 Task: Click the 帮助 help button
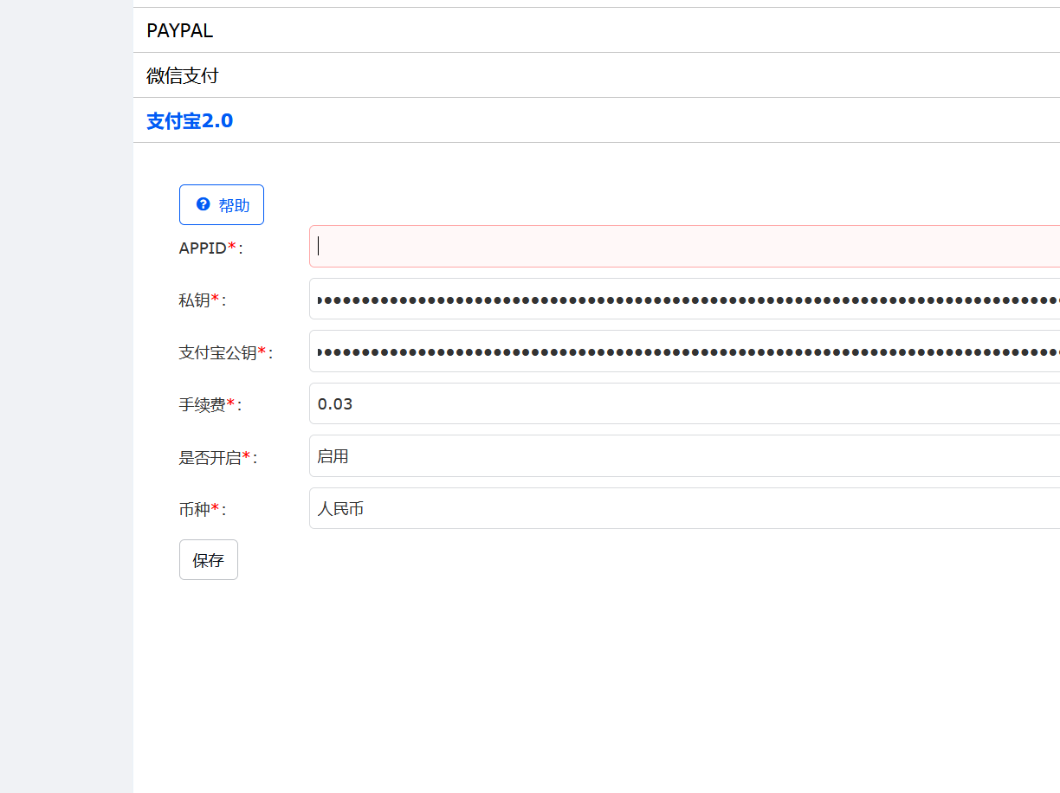(222, 204)
